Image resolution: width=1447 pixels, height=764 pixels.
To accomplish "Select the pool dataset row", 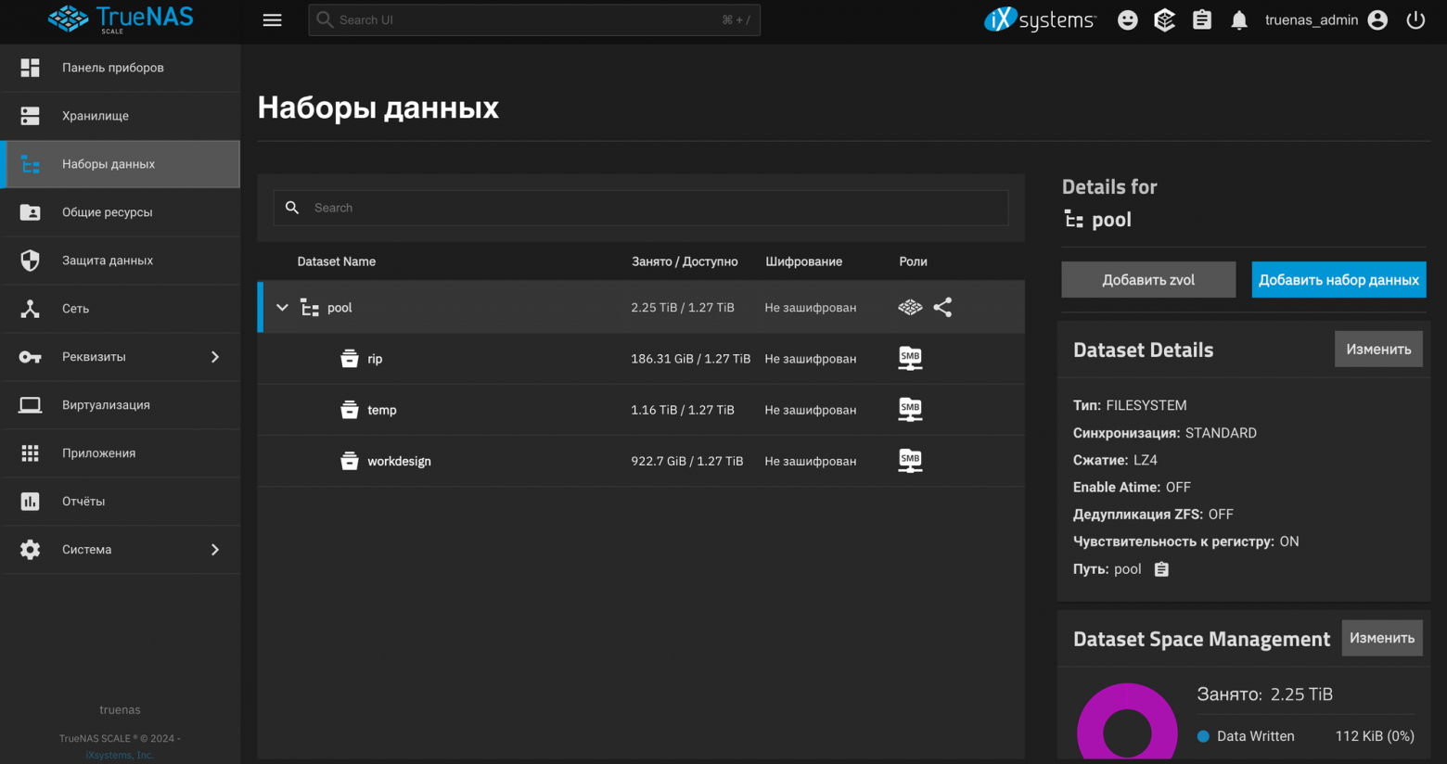I will (641, 307).
